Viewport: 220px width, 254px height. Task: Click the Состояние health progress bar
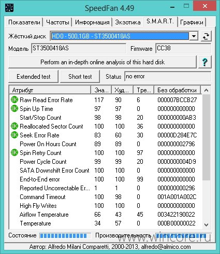tap(65, 235)
